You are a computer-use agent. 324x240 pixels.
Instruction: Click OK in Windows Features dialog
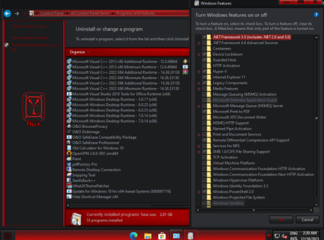[x=281, y=220]
